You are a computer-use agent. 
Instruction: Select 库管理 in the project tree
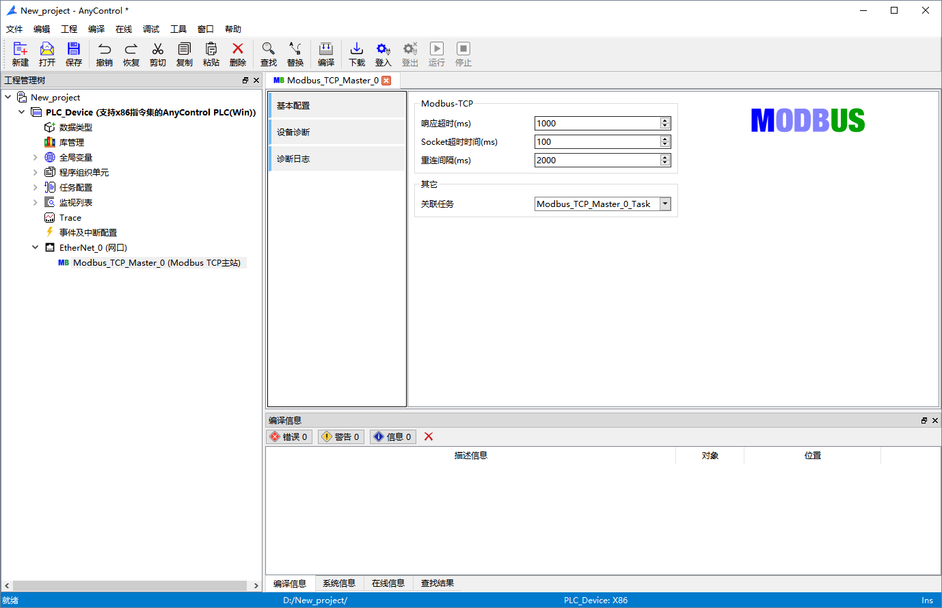72,142
